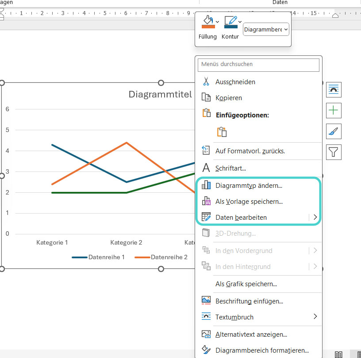Select Diagrammbereich formatieren... menu entry
This screenshot has width=361, height=358.
click(258, 350)
